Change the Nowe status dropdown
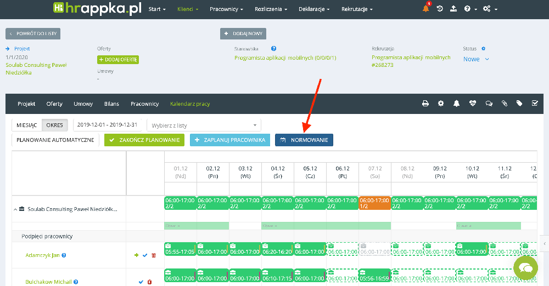Screen dimensions: 549x286 (476, 59)
